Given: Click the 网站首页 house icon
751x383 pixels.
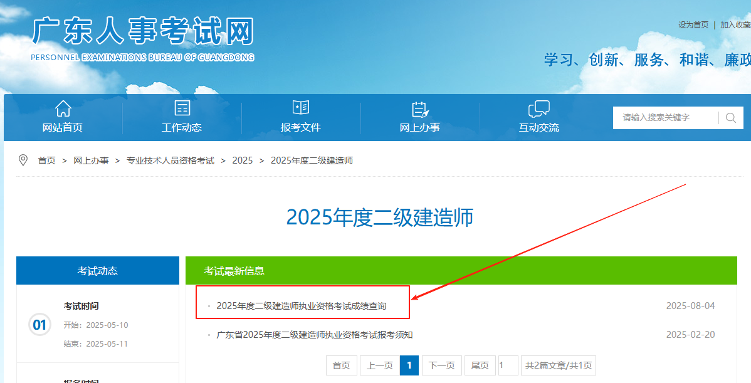Looking at the screenshot, I should (63, 108).
